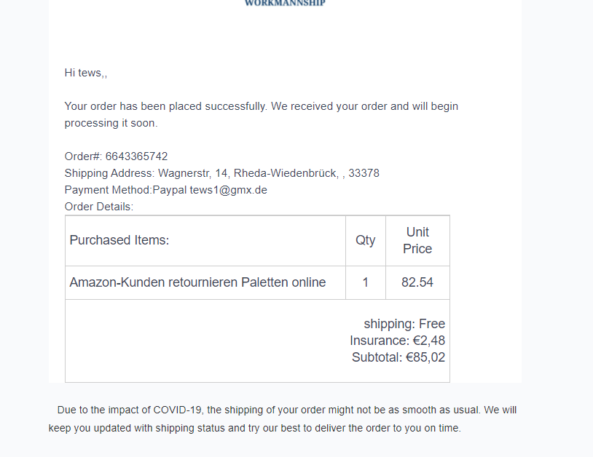Click the "Order Details:" label

(99, 207)
